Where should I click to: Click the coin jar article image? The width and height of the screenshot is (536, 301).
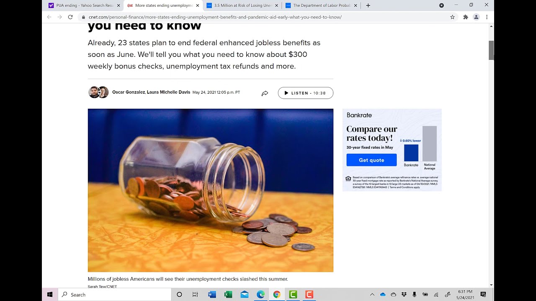(211, 190)
